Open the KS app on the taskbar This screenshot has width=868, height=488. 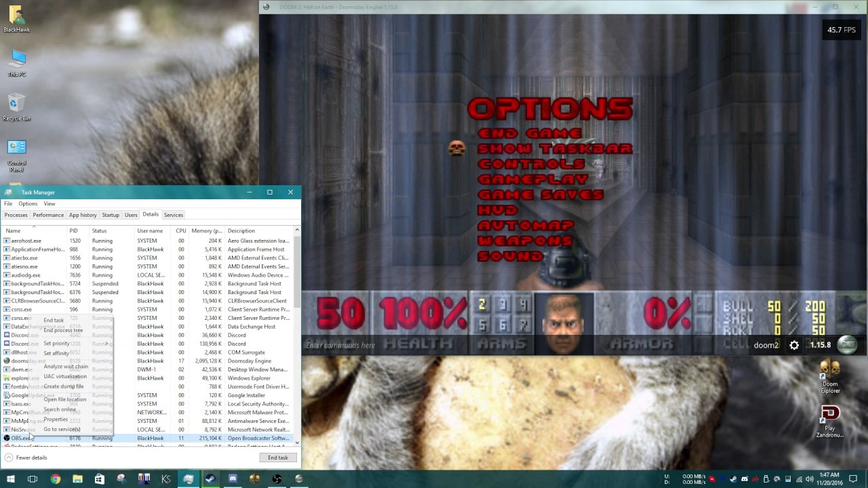click(x=166, y=479)
